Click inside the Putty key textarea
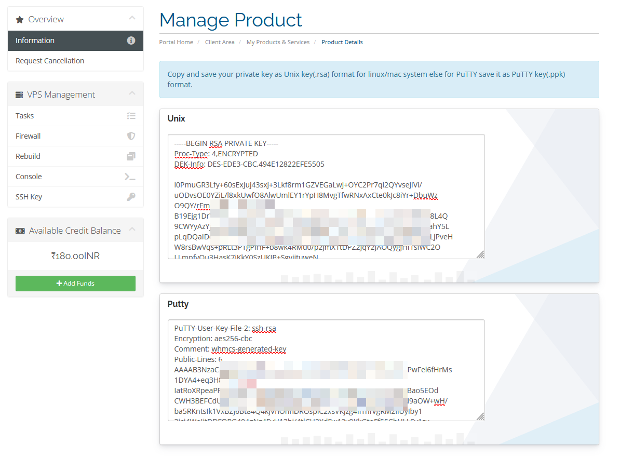The height and width of the screenshot is (458, 620). [326, 370]
